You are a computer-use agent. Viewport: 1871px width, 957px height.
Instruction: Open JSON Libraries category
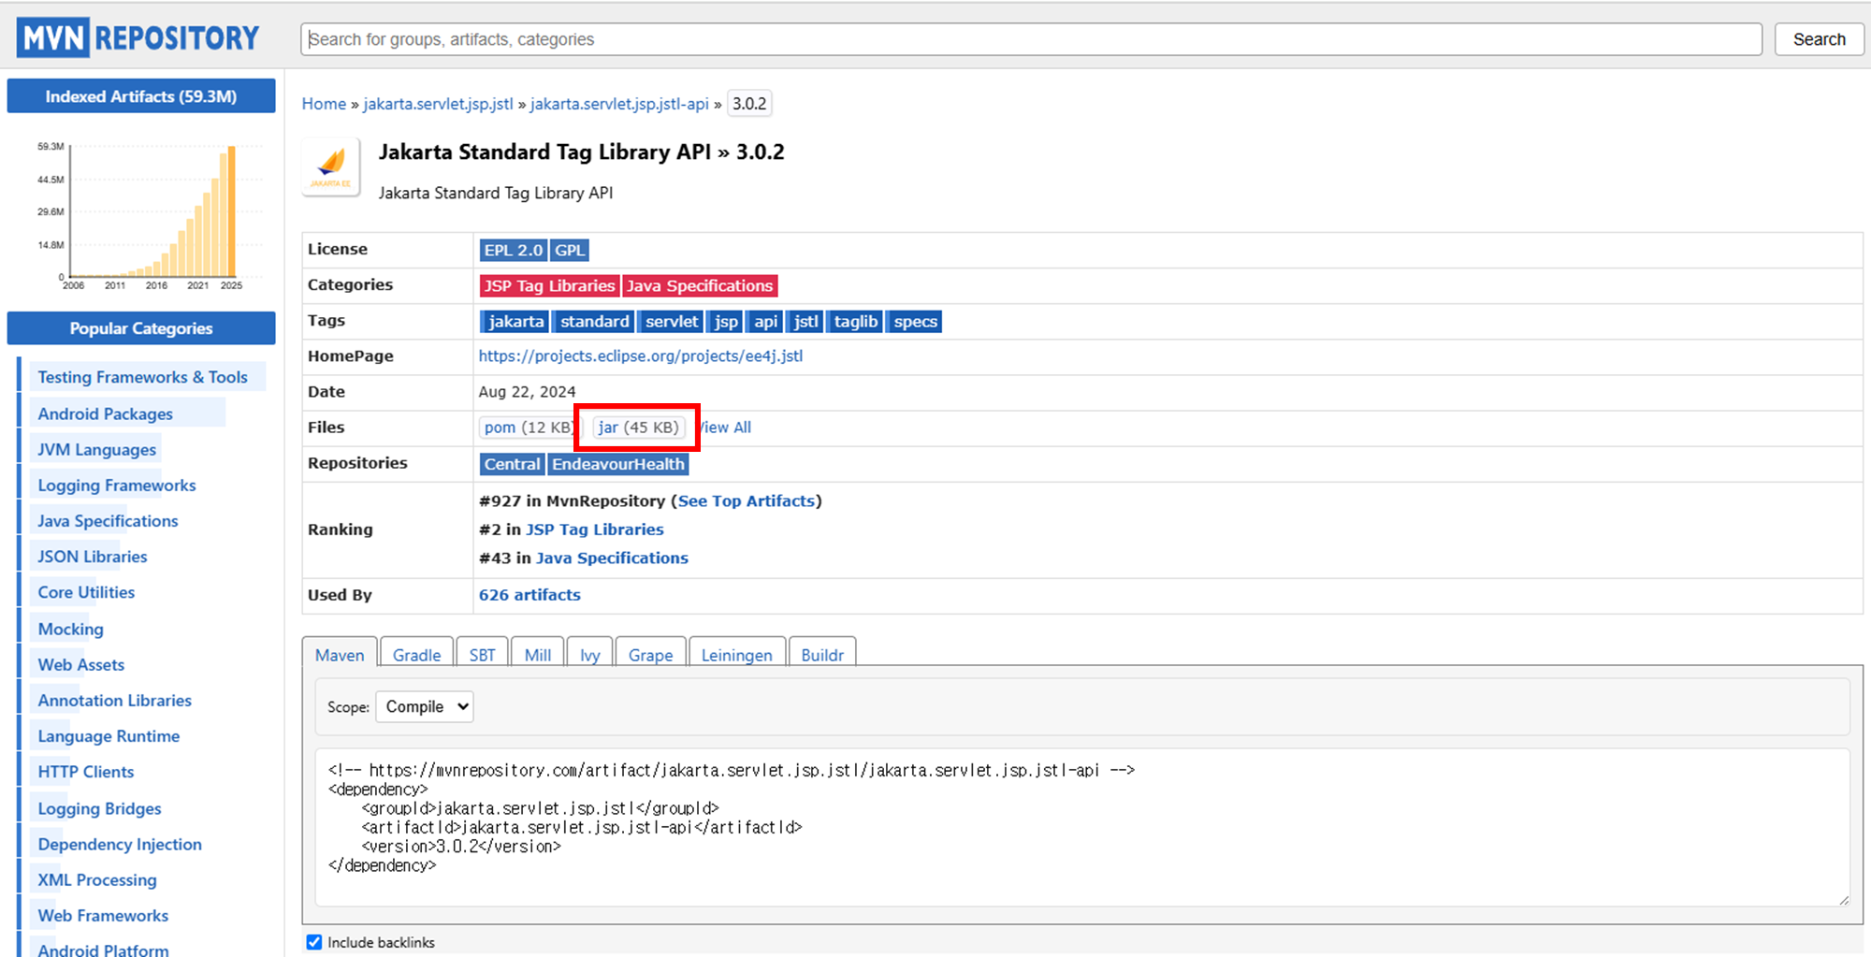[x=93, y=557]
